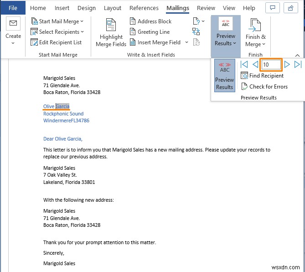Open the Comments button

pos(272,8)
